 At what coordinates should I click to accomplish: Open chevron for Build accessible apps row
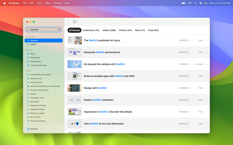point(206,76)
